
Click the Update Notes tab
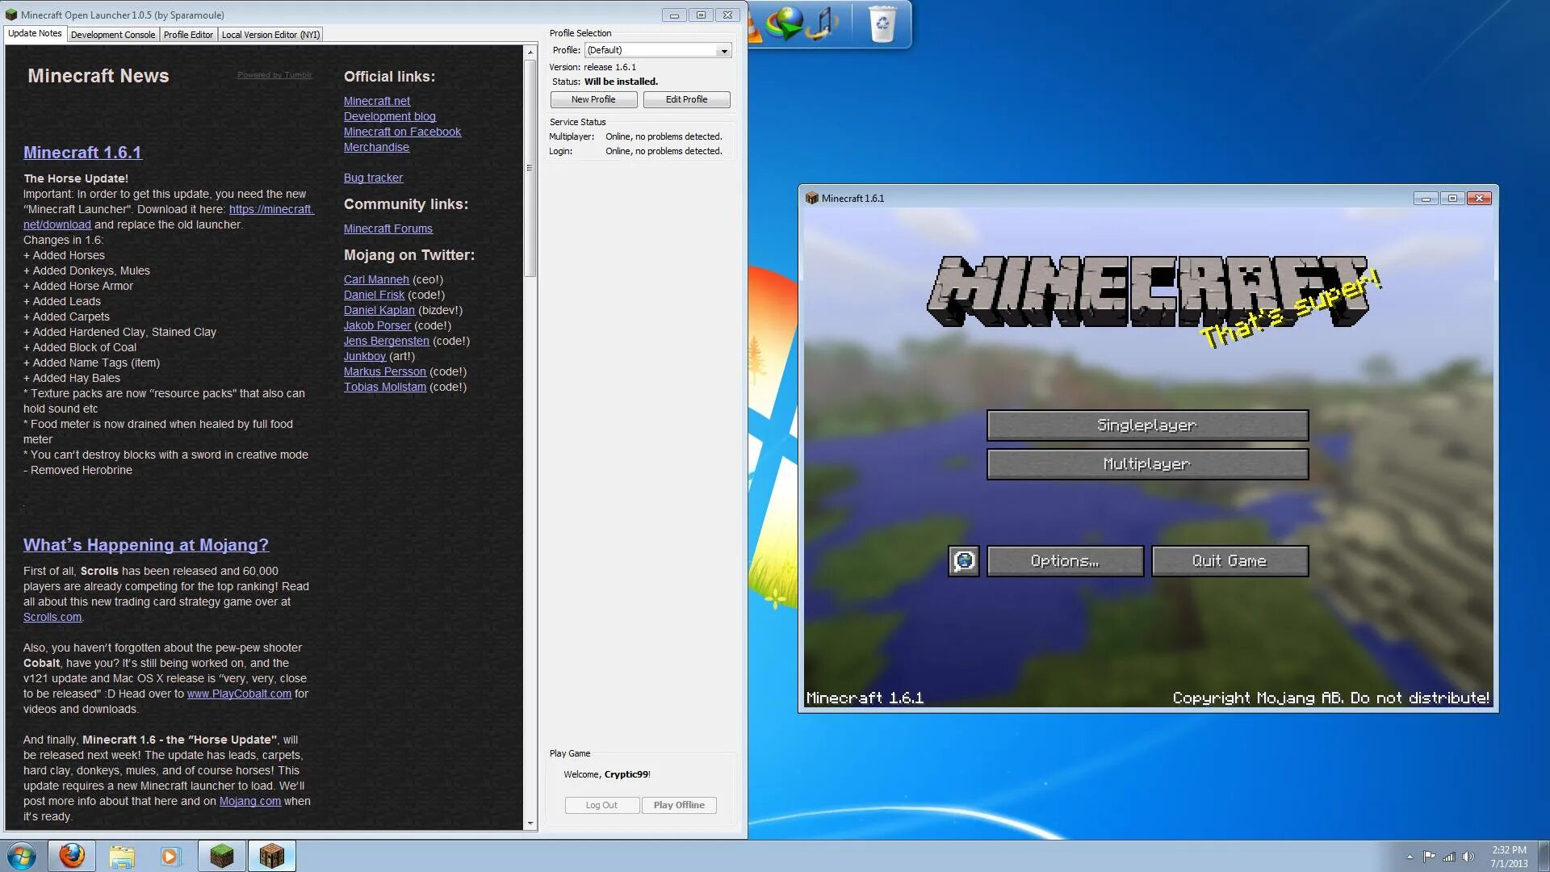point(34,34)
